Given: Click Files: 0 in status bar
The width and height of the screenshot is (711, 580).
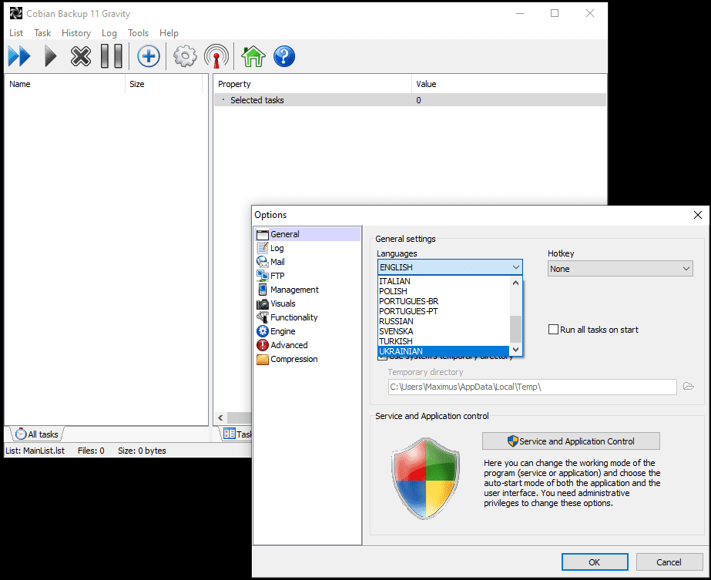Looking at the screenshot, I should pyautogui.click(x=91, y=451).
